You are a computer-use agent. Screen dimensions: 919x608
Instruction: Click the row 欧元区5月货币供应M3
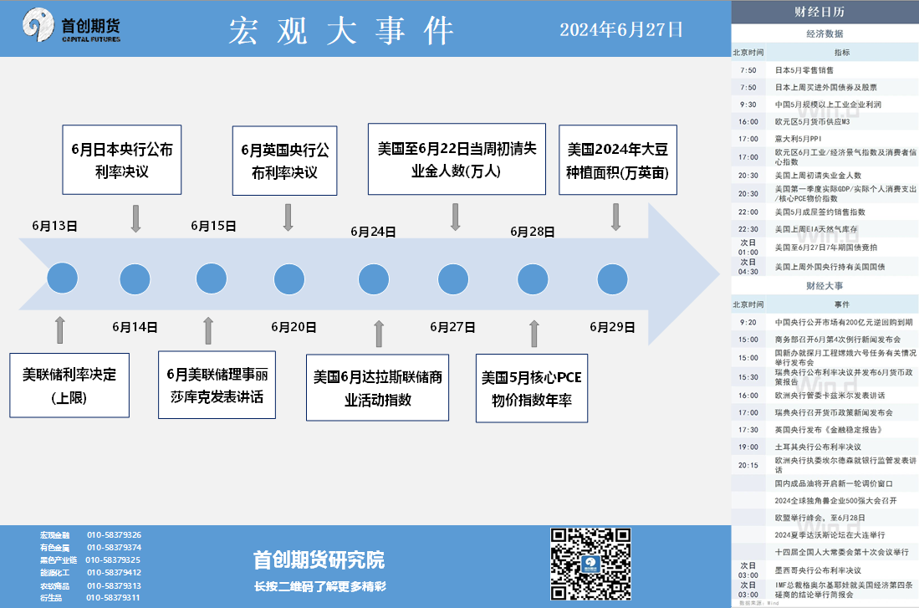pos(825,122)
